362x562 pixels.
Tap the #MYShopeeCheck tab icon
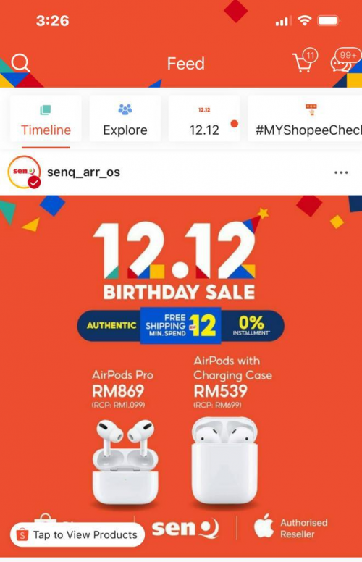click(x=311, y=109)
